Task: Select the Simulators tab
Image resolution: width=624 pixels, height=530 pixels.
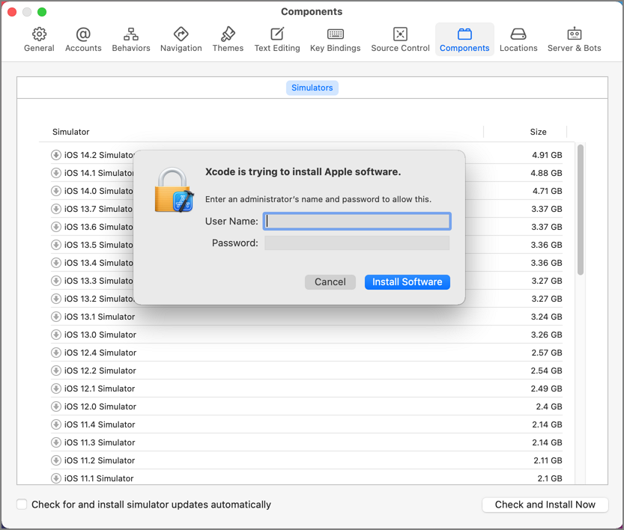Action: pyautogui.click(x=312, y=88)
